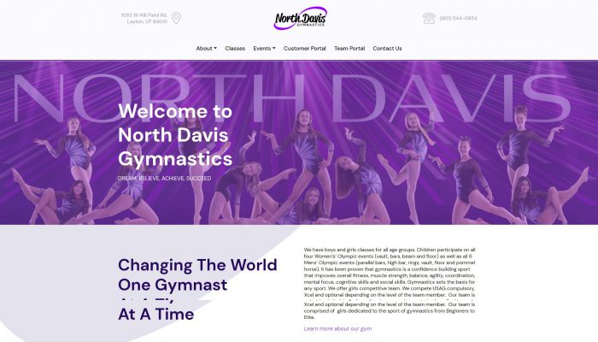
Task: Expand the Events dropdown menu
Action: [x=264, y=49]
